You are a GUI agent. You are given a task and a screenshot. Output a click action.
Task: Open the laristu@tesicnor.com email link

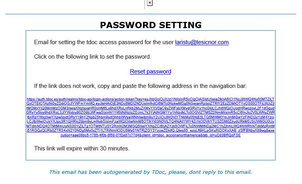[x=202, y=42]
